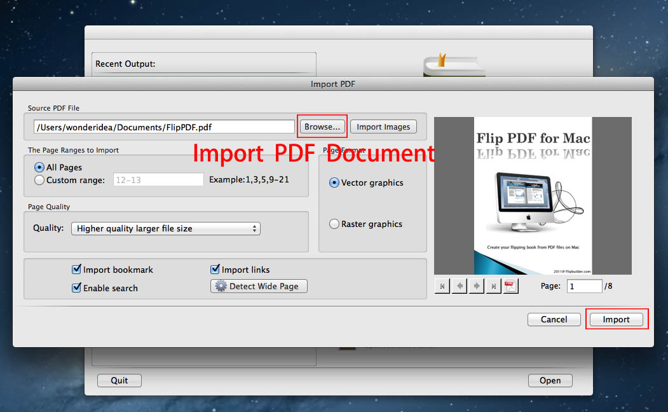Select Vector graphics page format
The width and height of the screenshot is (668, 412).
point(334,182)
